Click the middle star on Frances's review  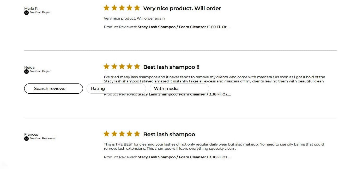[122, 134]
